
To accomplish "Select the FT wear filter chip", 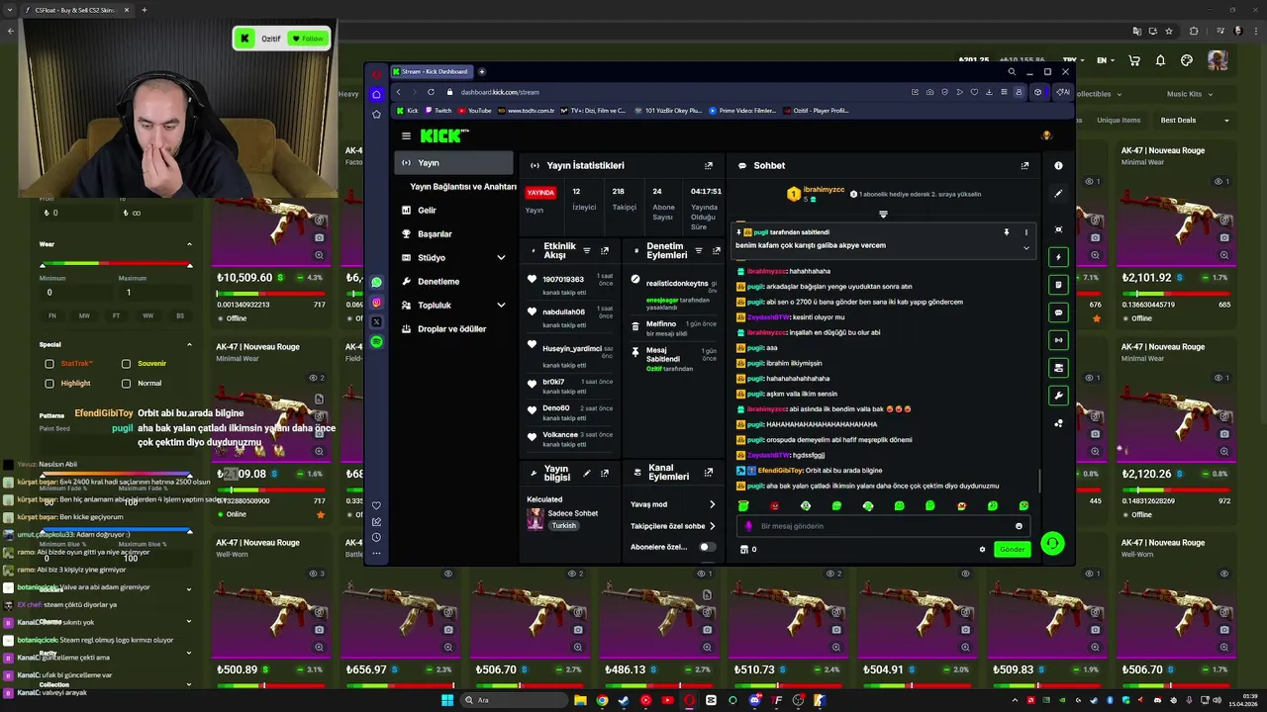I will click(x=116, y=316).
